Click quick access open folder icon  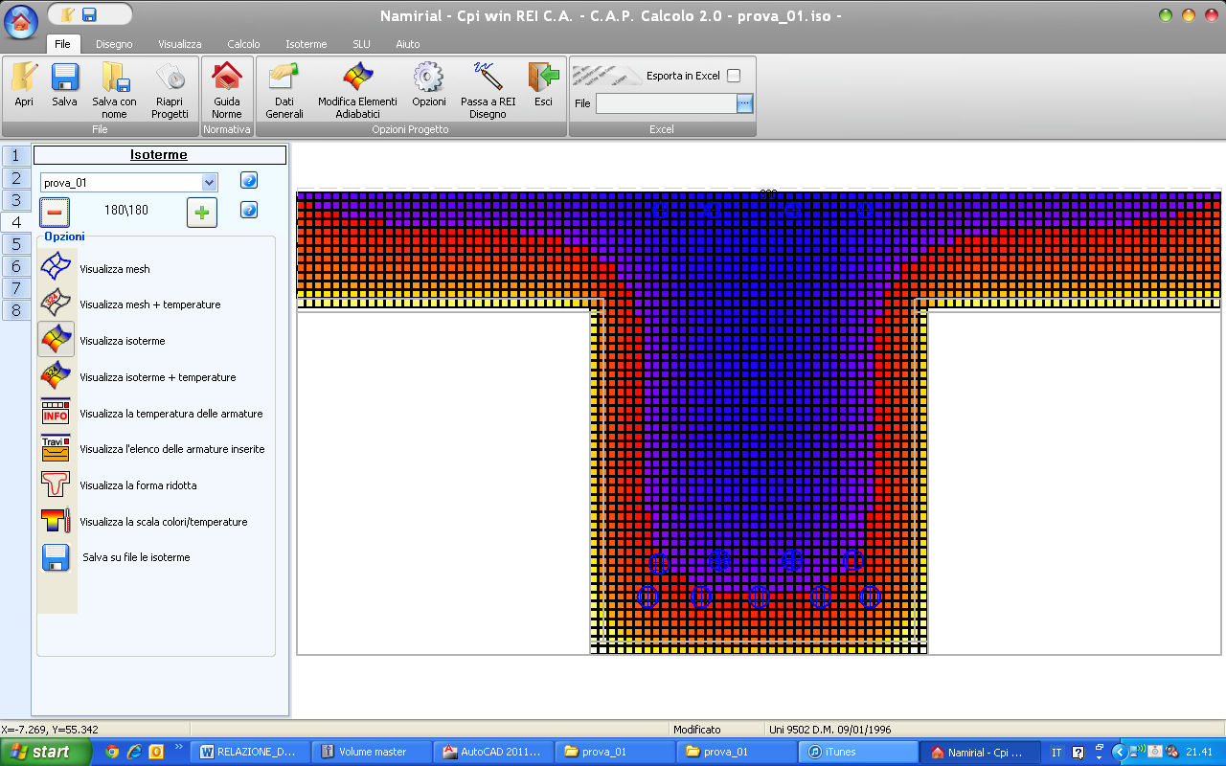[67, 14]
